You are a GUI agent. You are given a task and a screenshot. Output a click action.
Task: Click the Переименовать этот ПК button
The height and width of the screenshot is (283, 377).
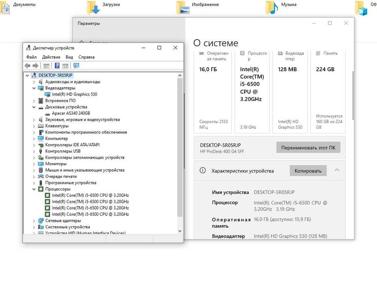pos(308,148)
